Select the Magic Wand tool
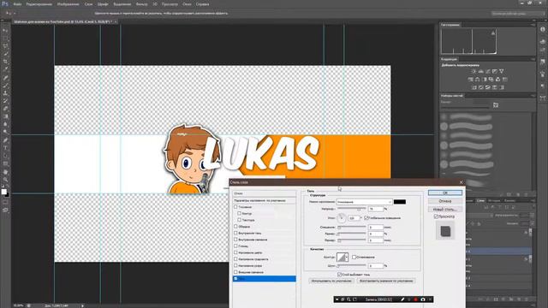This screenshot has width=548, height=308. click(5, 54)
